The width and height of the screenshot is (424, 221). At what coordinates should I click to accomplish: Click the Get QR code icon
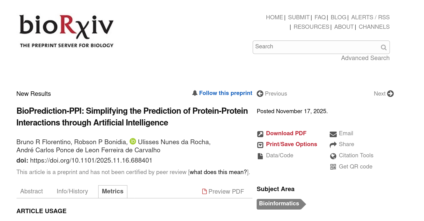(x=333, y=167)
